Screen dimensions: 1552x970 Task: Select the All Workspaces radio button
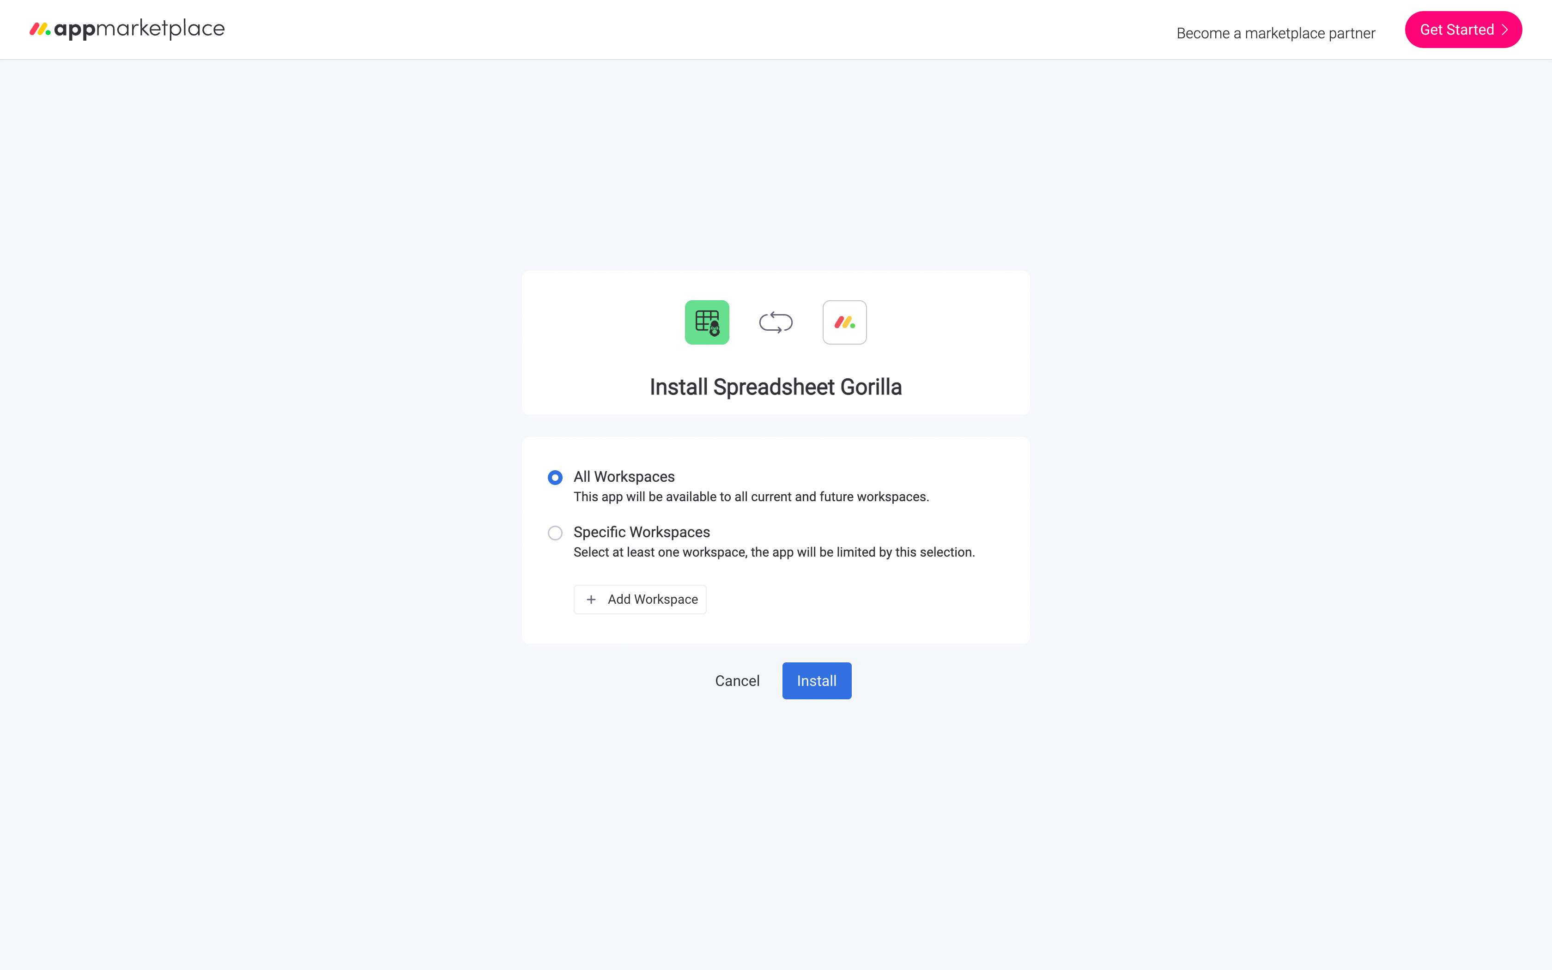(x=555, y=477)
